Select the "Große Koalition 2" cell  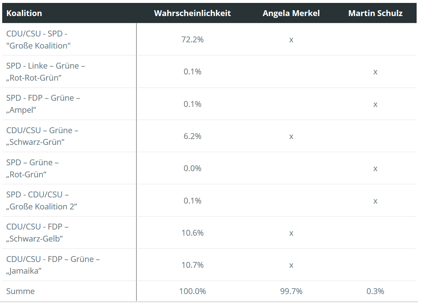tap(42, 201)
